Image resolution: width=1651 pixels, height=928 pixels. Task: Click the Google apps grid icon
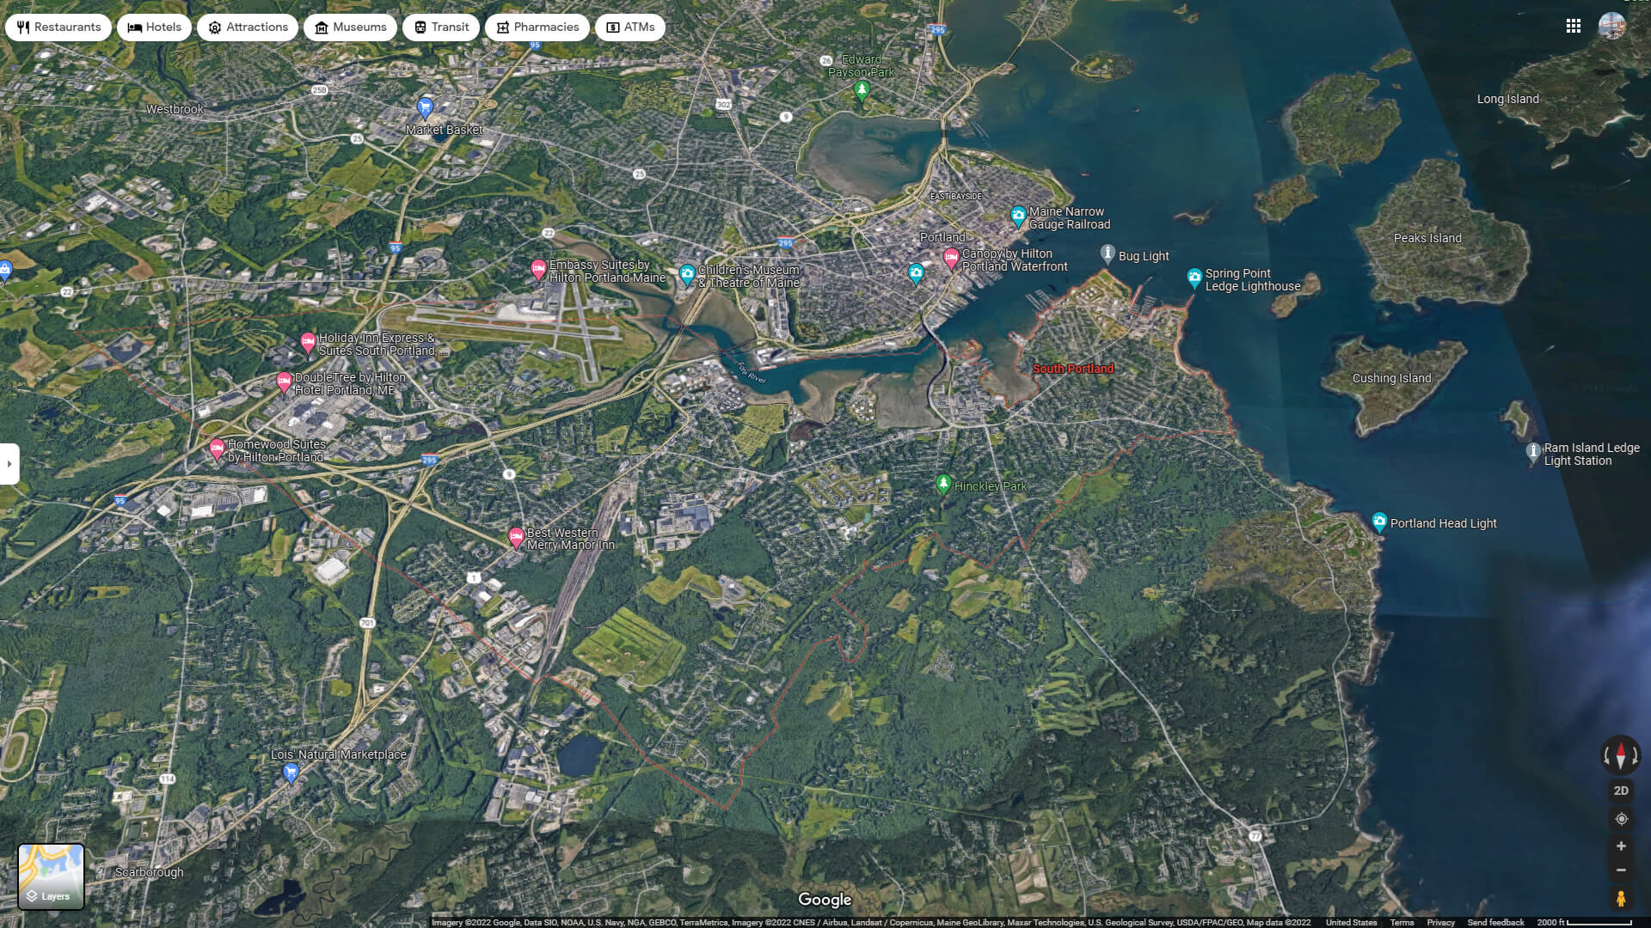click(1574, 26)
